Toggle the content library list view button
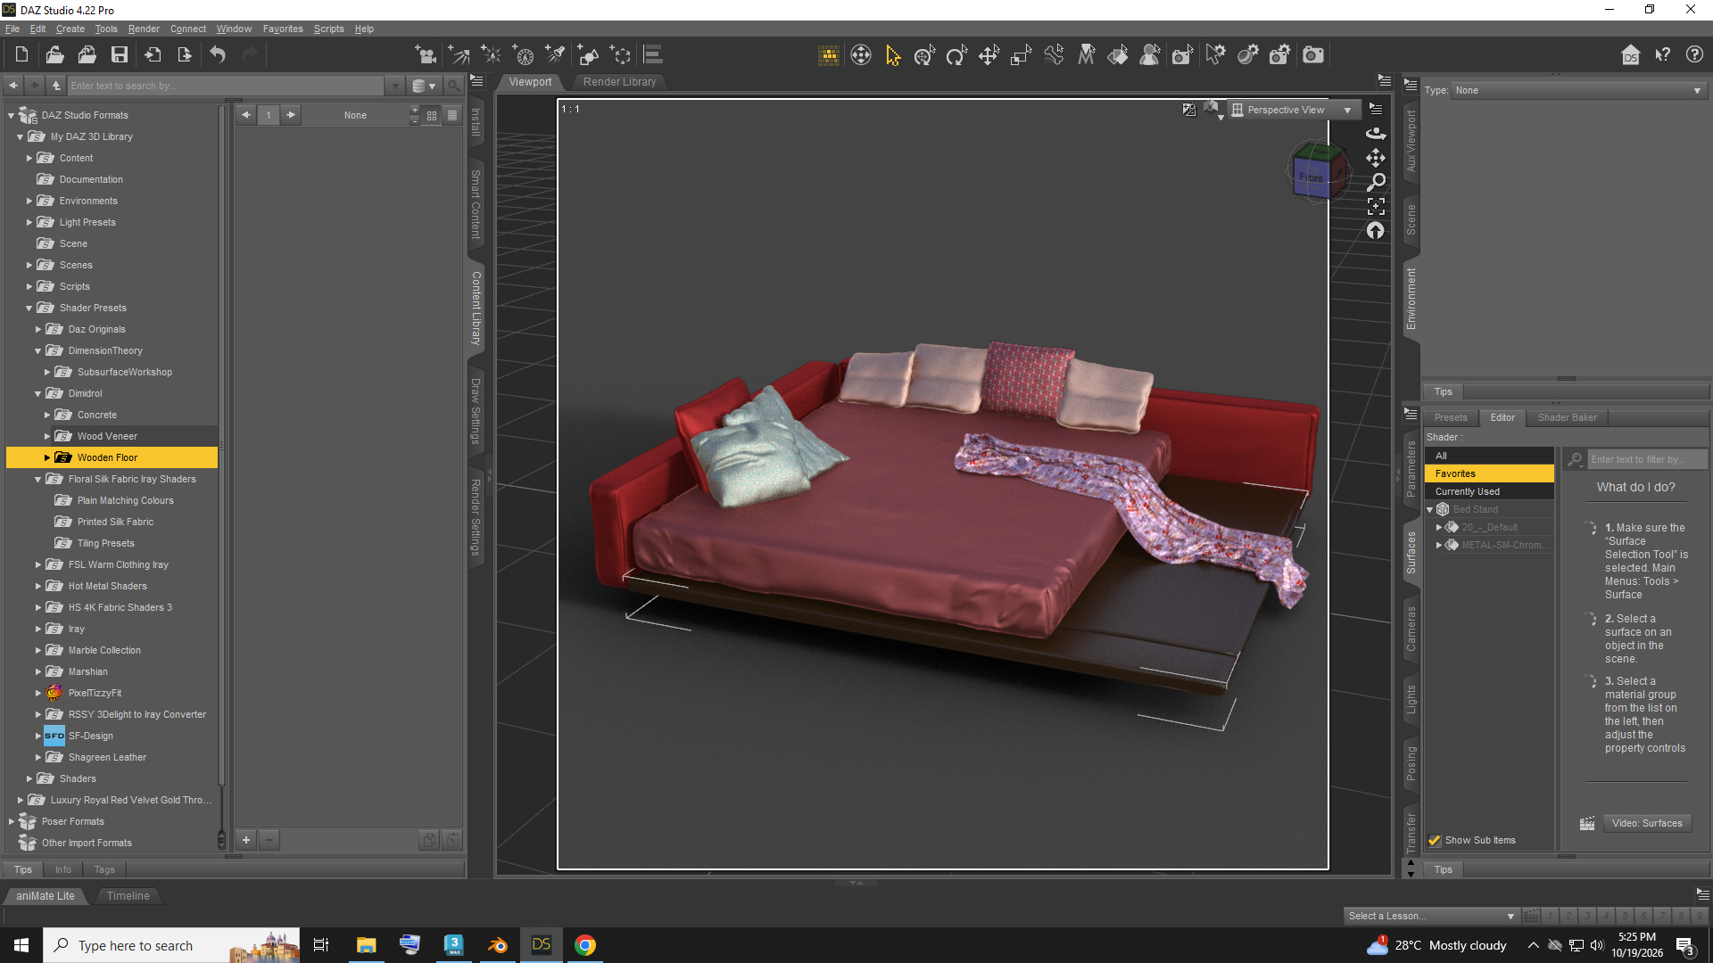Screen dimensions: 1713x963 452,115
